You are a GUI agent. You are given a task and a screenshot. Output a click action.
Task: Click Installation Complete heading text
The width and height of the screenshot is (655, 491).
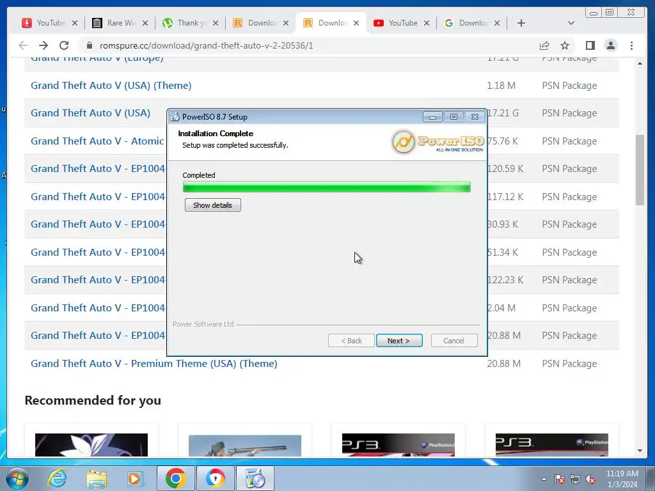[216, 134]
